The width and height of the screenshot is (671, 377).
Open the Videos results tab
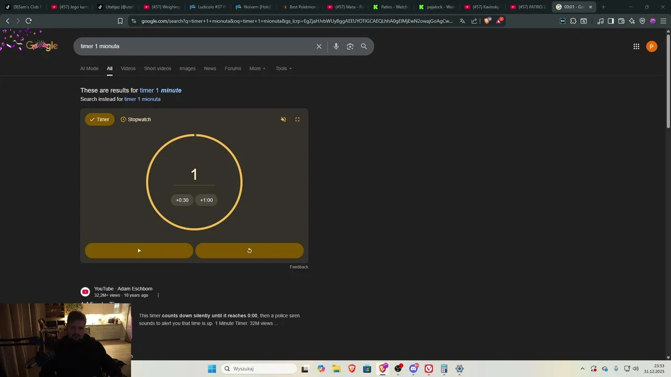pos(128,69)
